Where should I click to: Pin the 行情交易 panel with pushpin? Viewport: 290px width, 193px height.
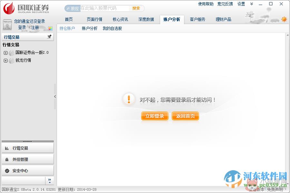point(49,37)
